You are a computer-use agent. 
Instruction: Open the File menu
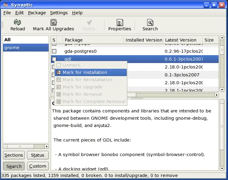(7, 13)
